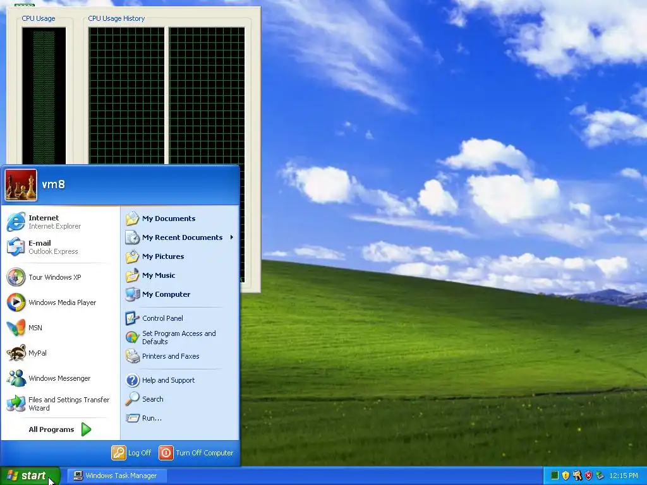Open My Pictures folder
The height and width of the screenshot is (485, 647).
point(180,256)
